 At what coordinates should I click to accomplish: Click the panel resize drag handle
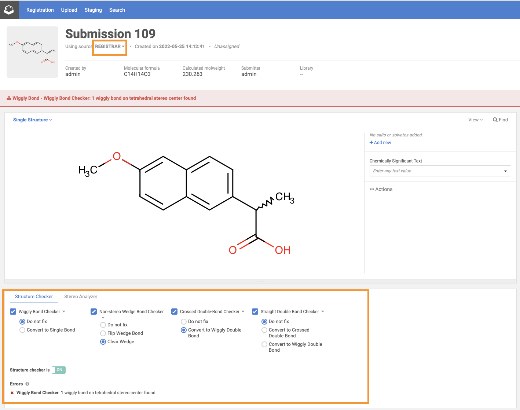coord(260,281)
